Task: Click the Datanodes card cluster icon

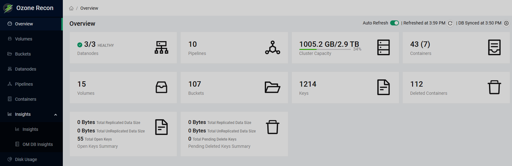Action: point(161,47)
